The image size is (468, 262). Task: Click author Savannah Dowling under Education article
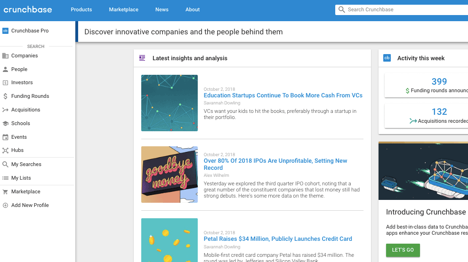click(222, 103)
